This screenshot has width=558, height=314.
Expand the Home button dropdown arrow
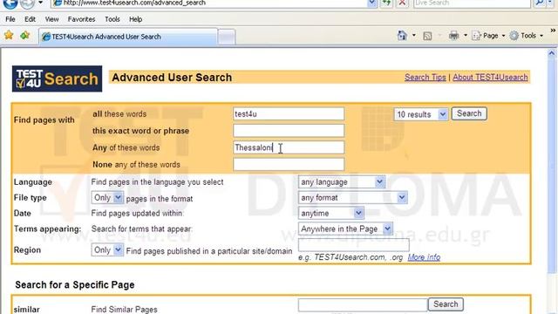413,36
